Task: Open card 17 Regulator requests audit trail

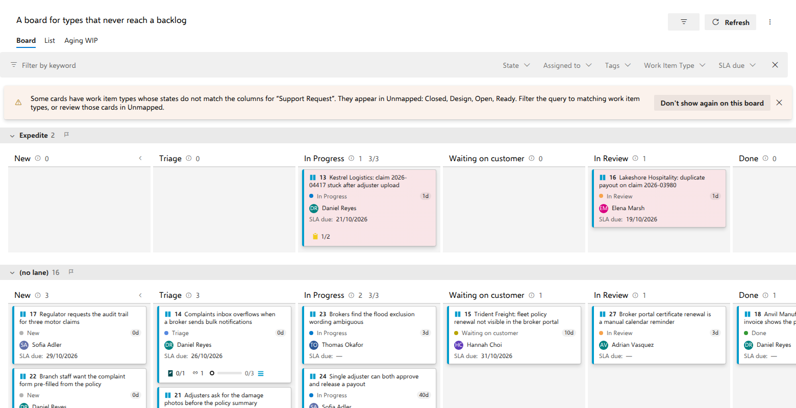Action: (74, 318)
